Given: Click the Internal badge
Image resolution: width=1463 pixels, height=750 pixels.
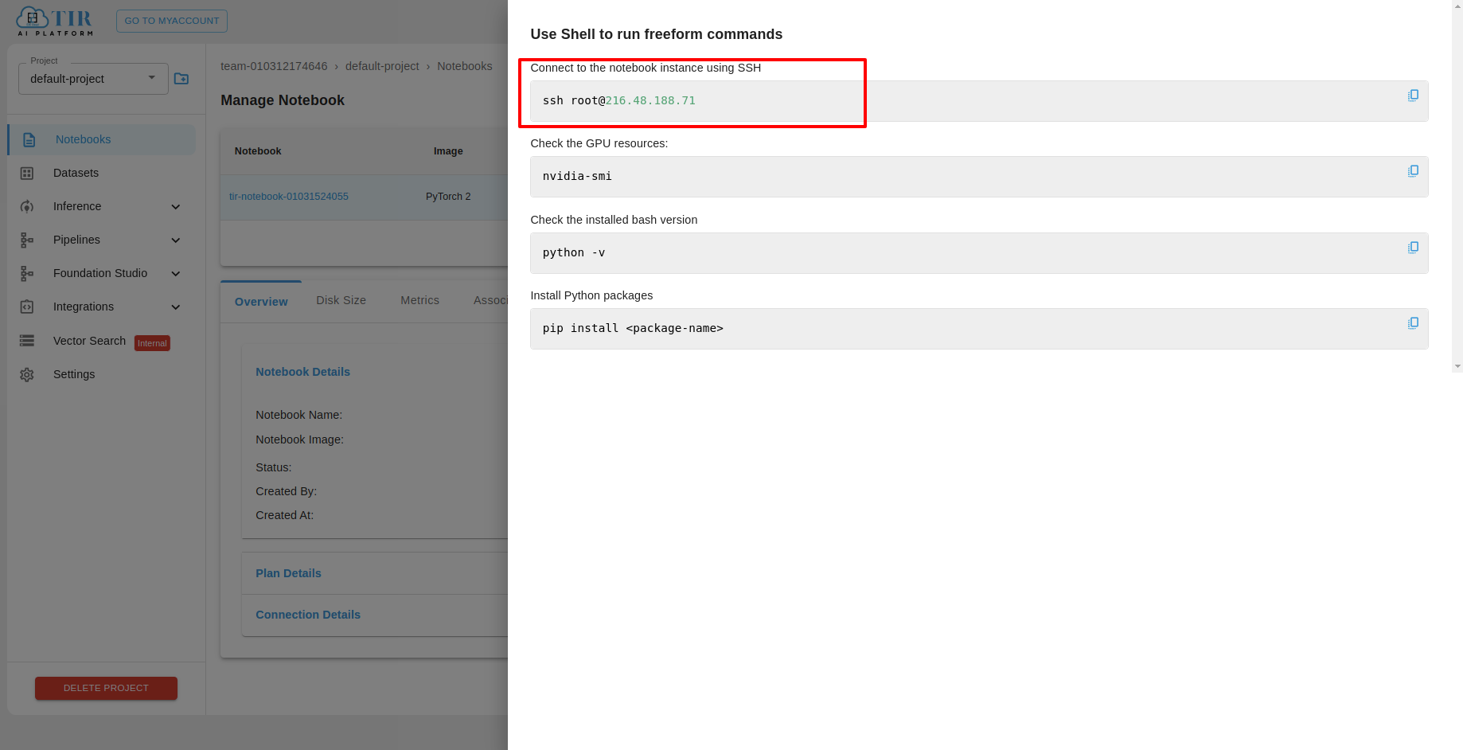Looking at the screenshot, I should (x=152, y=343).
